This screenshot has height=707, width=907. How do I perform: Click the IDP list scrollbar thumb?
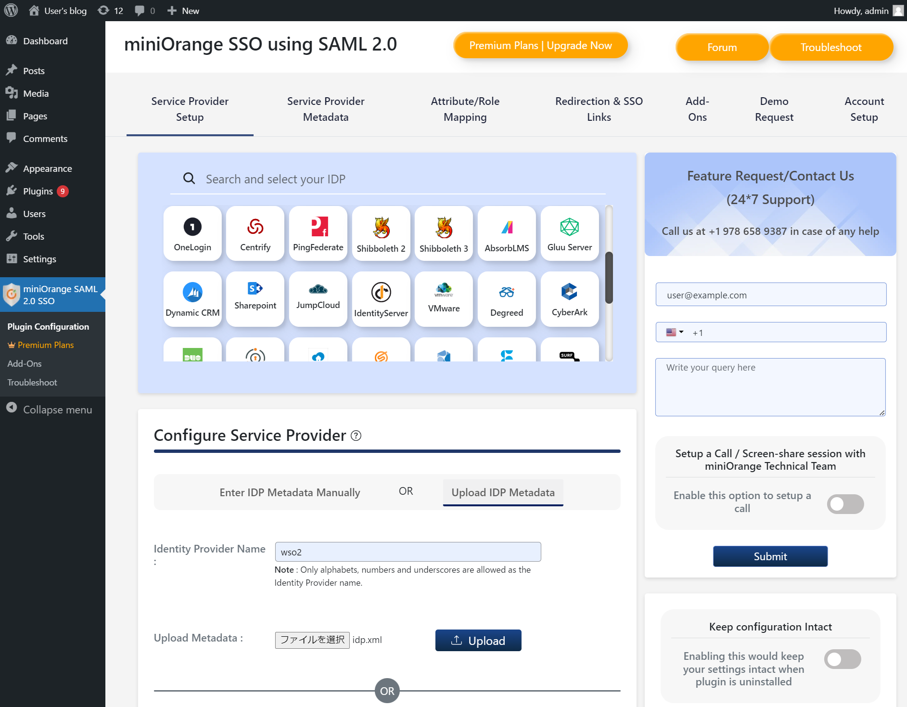point(609,278)
